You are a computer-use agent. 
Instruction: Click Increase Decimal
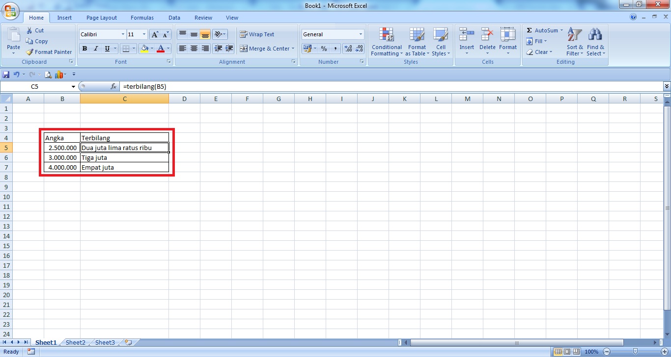click(x=348, y=49)
